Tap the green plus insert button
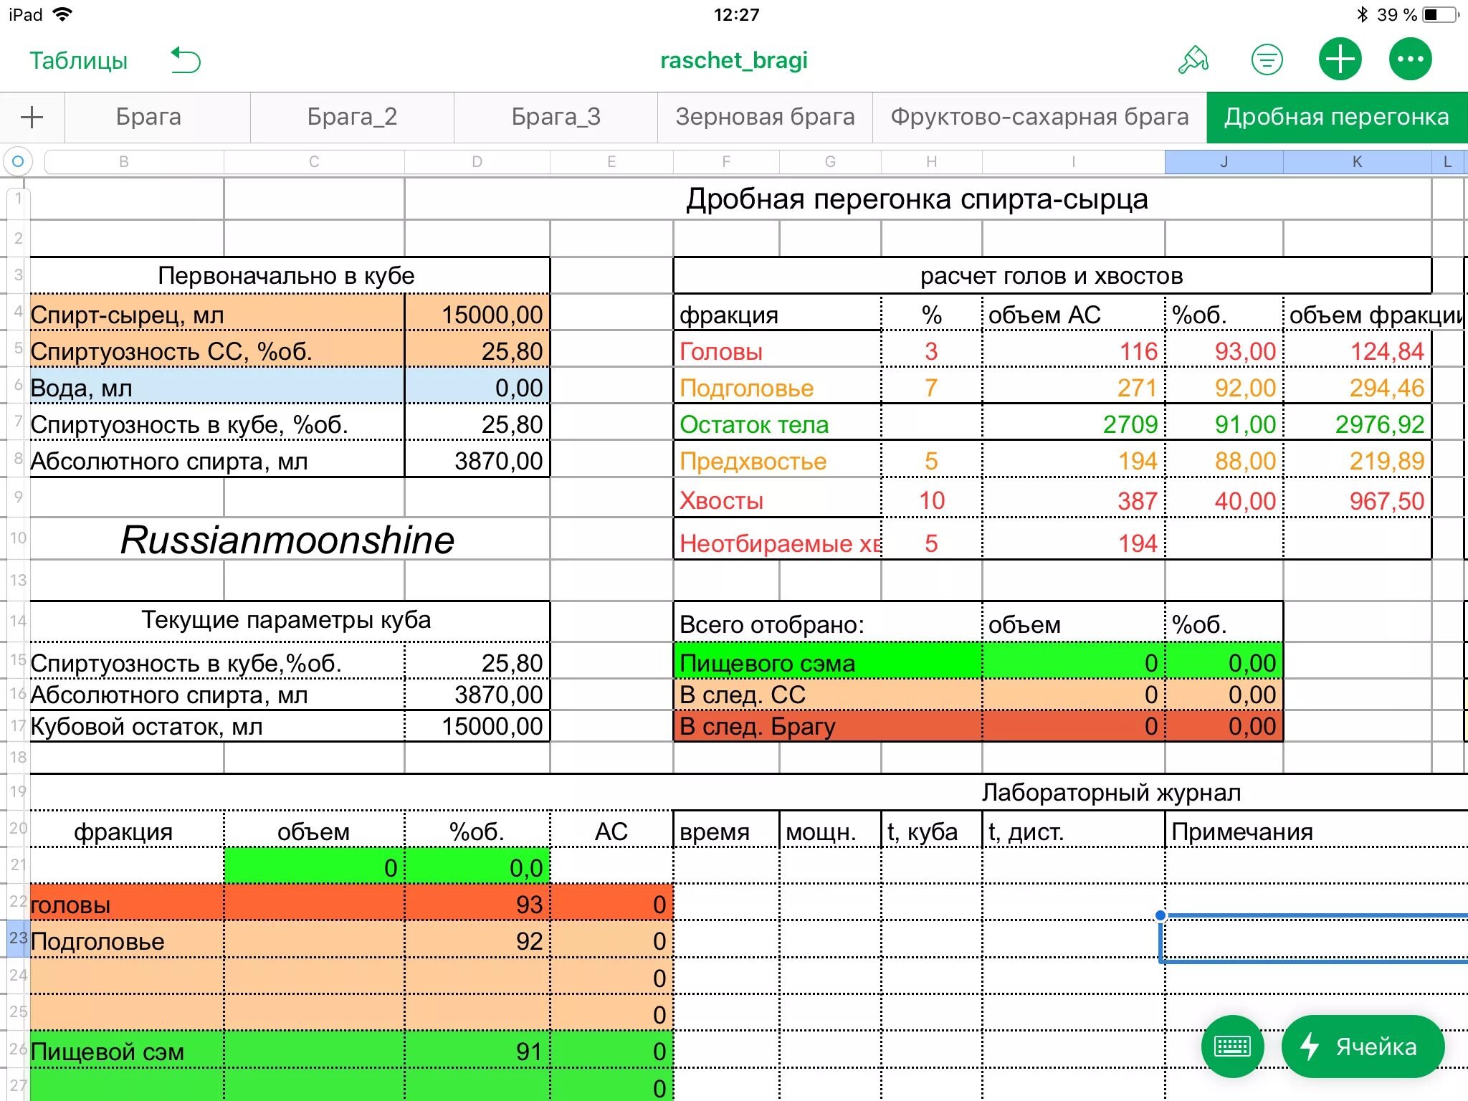This screenshot has width=1468, height=1101. [x=1340, y=59]
